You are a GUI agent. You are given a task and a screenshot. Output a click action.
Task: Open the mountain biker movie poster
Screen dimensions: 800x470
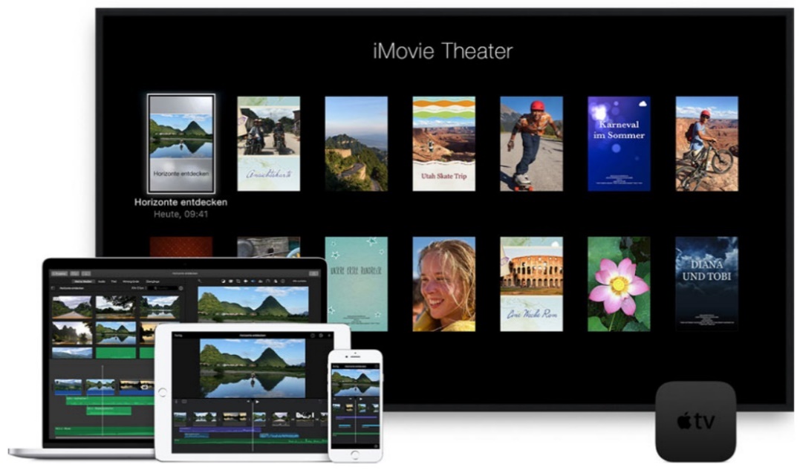(x=706, y=144)
